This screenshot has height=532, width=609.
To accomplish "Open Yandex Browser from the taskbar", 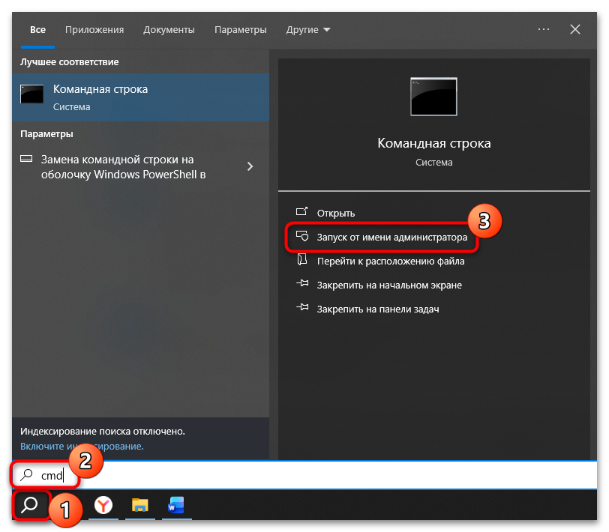I will coord(103,505).
